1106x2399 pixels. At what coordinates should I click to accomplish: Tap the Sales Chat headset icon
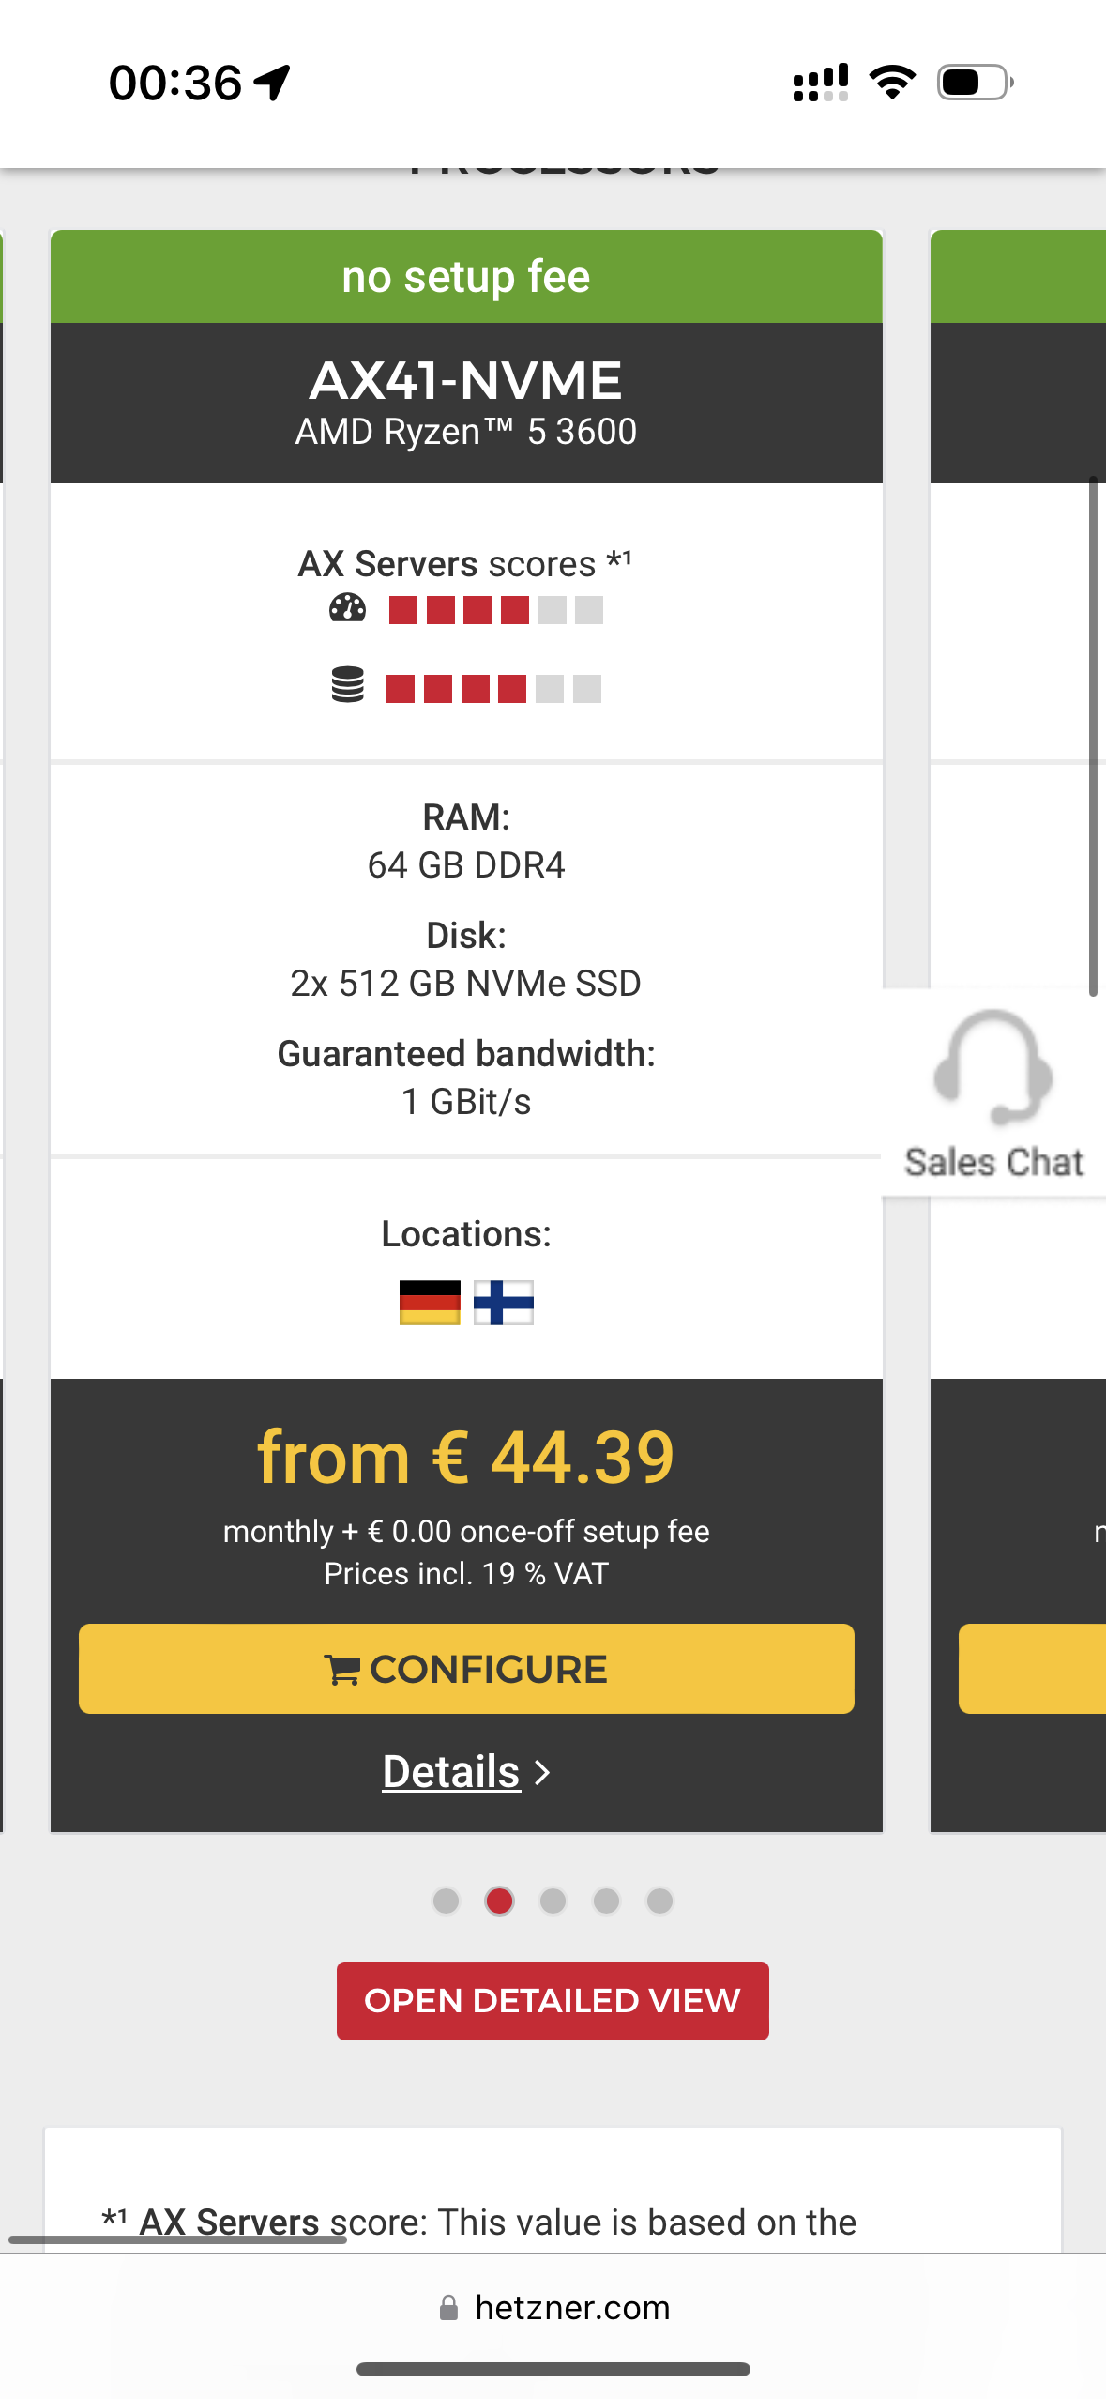pyautogui.click(x=992, y=1069)
